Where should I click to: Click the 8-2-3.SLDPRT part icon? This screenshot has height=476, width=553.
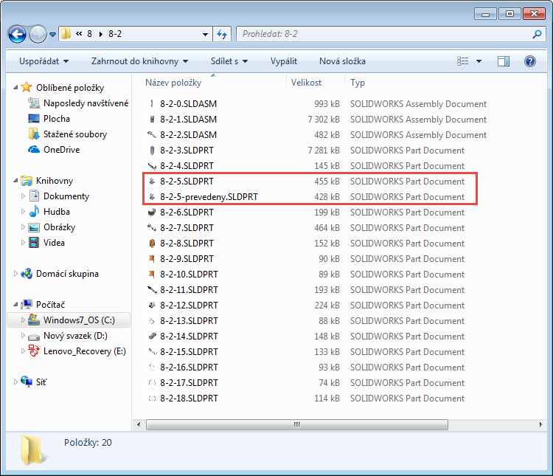click(152, 151)
